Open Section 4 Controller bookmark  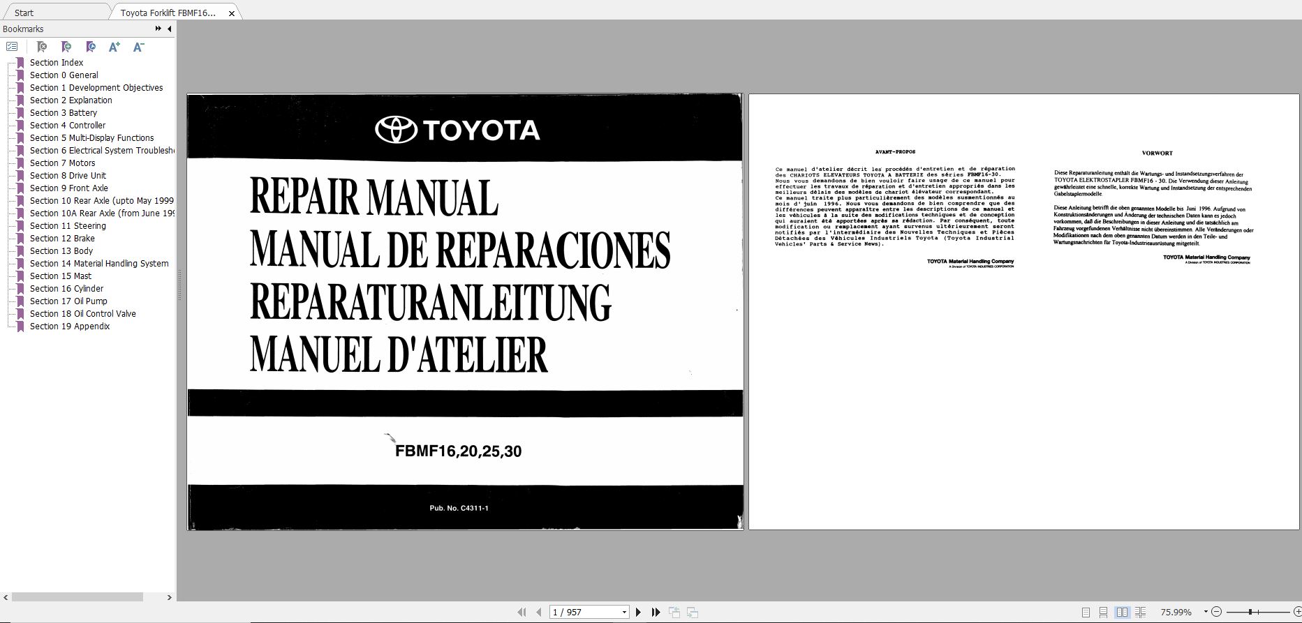coord(68,126)
